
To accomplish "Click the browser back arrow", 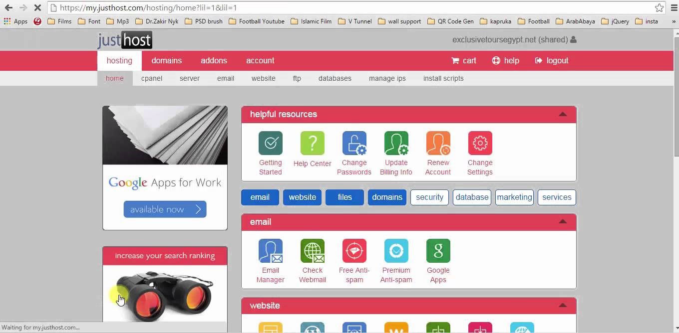I will [x=8, y=7].
